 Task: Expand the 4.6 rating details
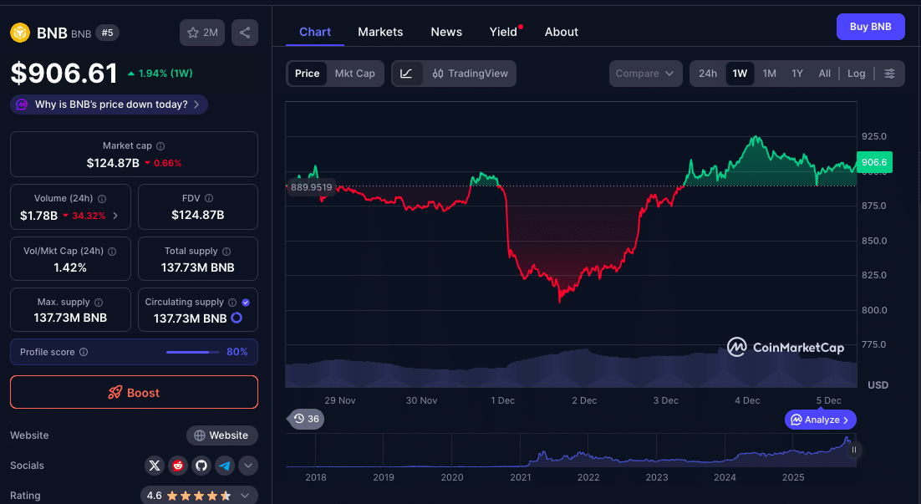(244, 495)
